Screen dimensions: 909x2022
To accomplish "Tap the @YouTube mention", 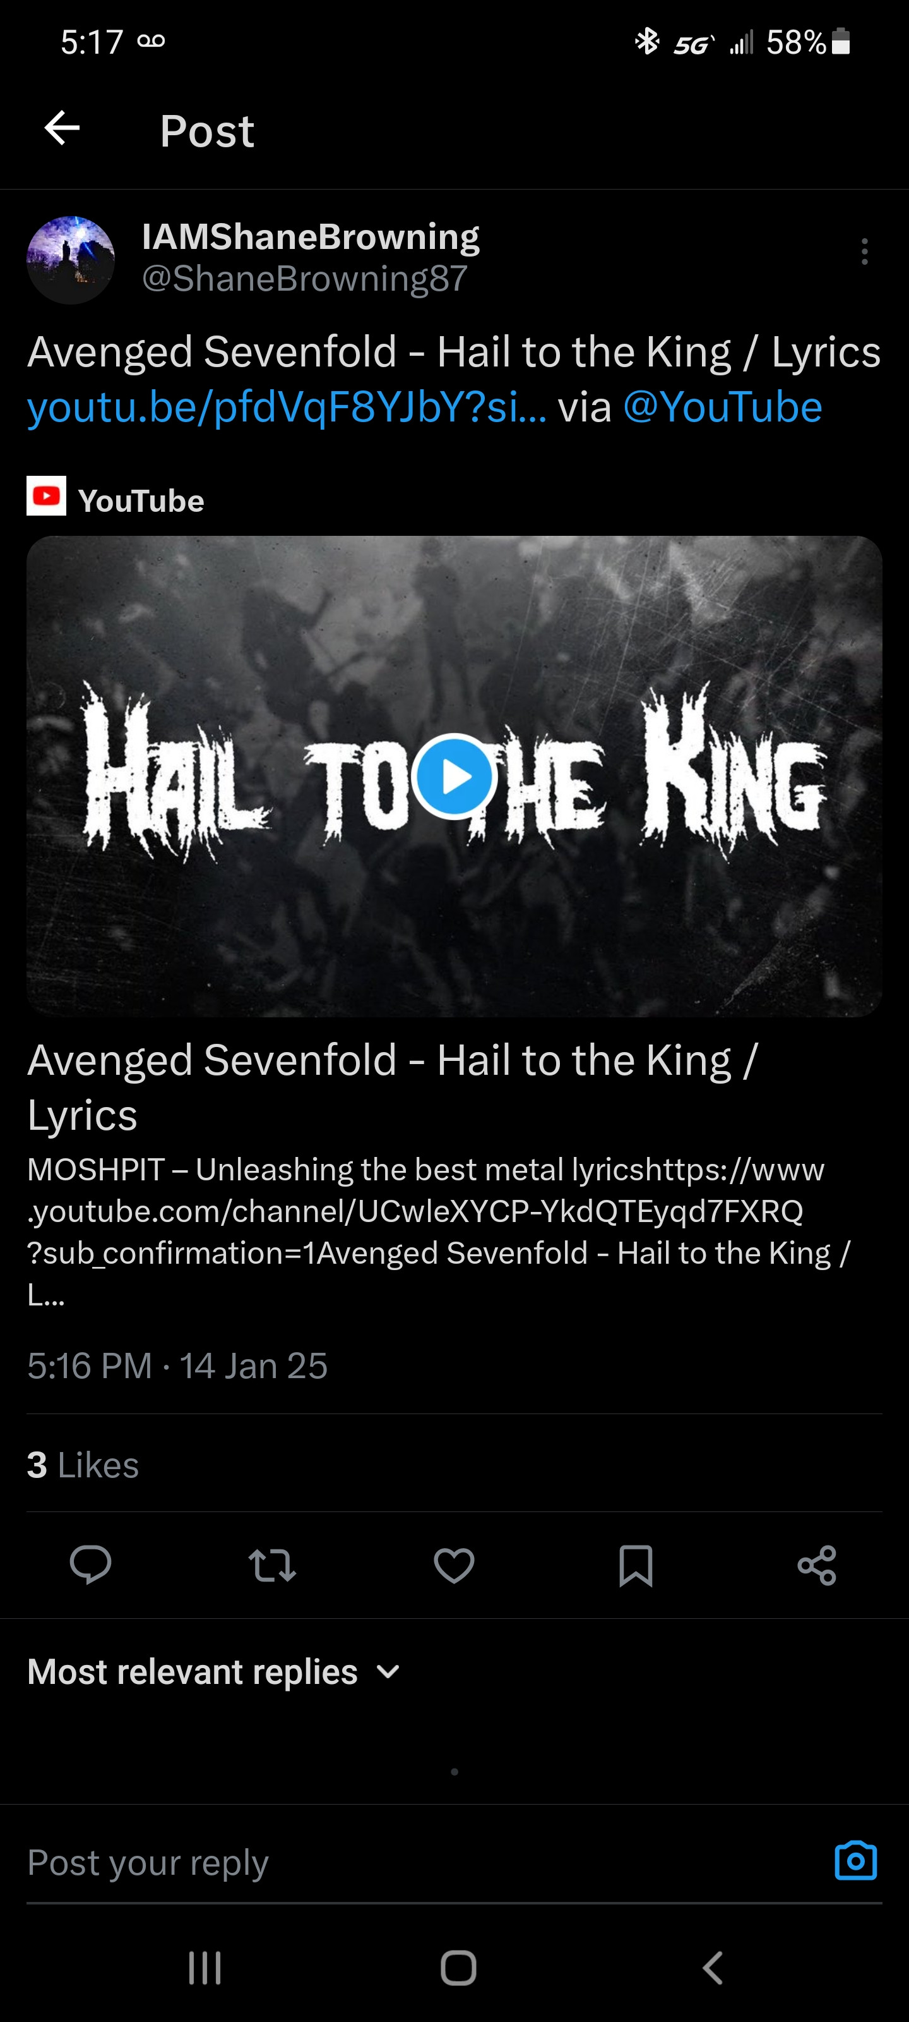I will pyautogui.click(x=722, y=408).
